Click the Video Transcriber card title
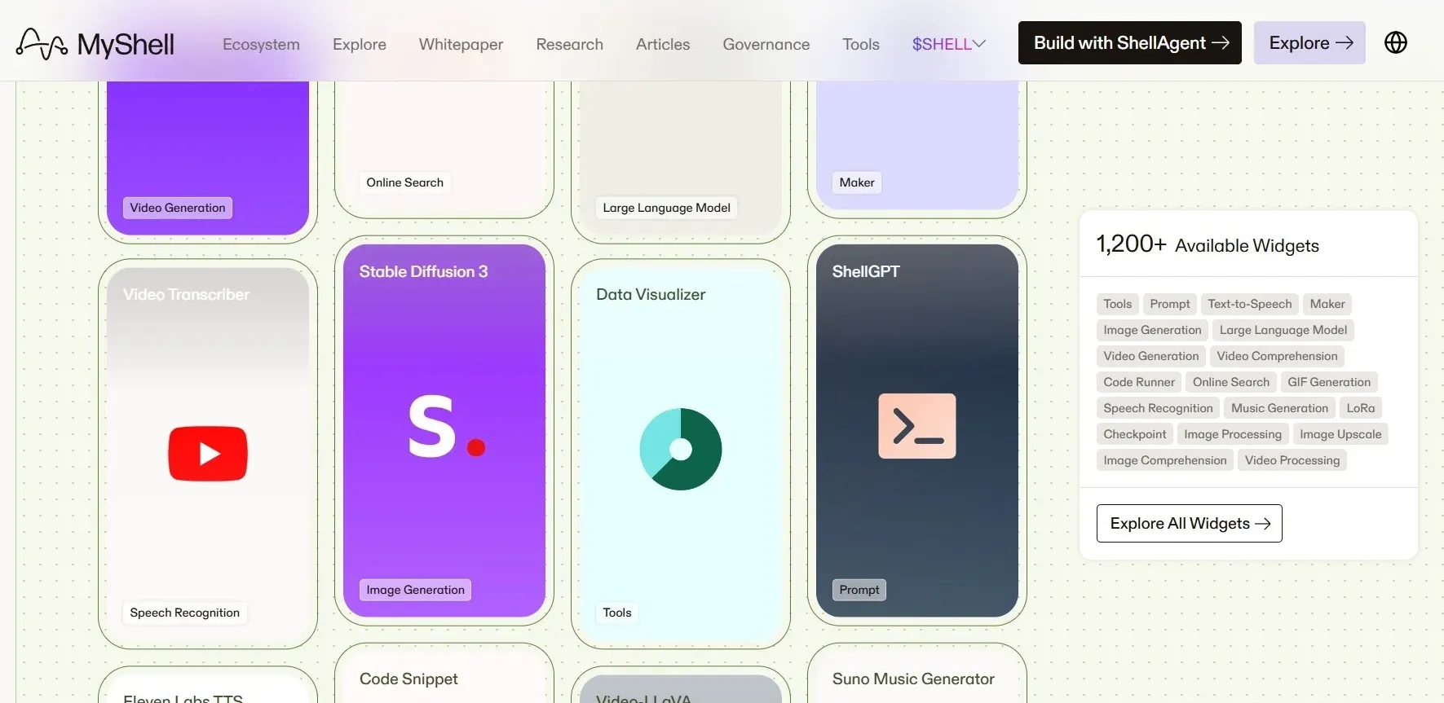This screenshot has height=703, width=1444. [187, 295]
